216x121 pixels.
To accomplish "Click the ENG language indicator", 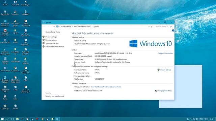I will pyautogui.click(x=201, y=119).
